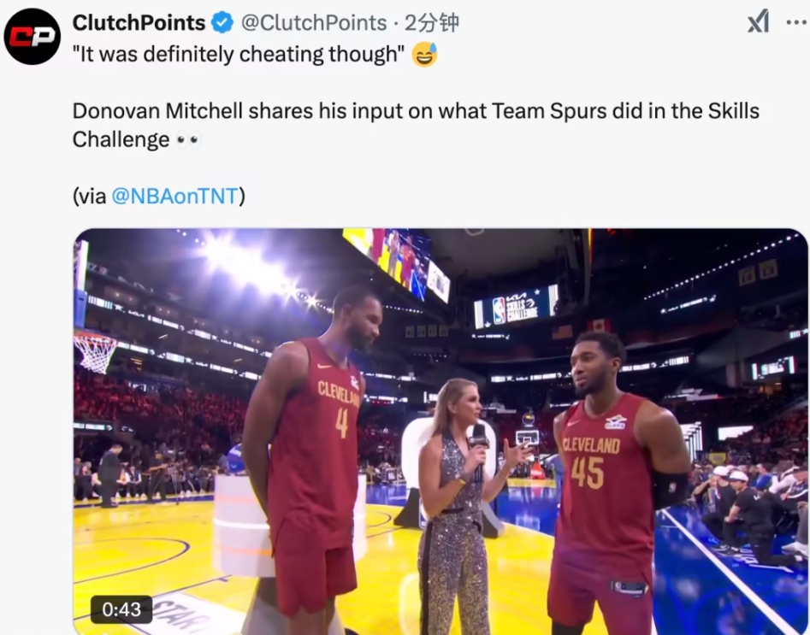Click the sweat-smile emoji in the tweet
Viewport: 810px width, 635px height.
point(424,54)
